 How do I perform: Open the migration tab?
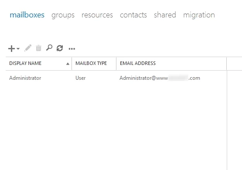coord(199,15)
